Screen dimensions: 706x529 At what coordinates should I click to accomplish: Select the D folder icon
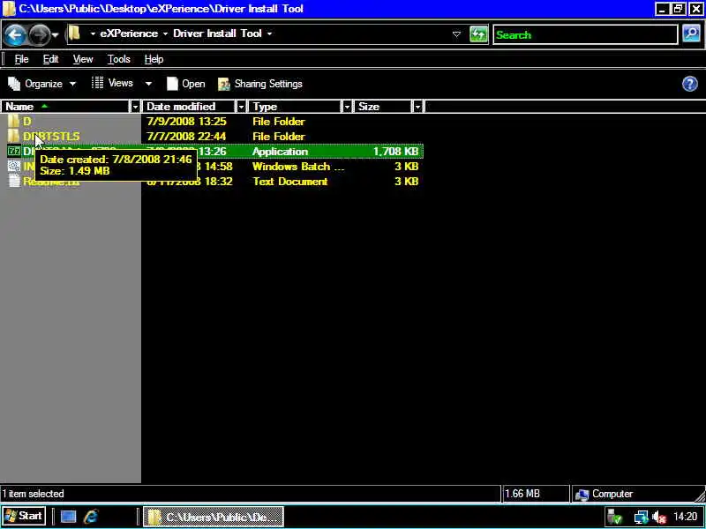[13, 121]
